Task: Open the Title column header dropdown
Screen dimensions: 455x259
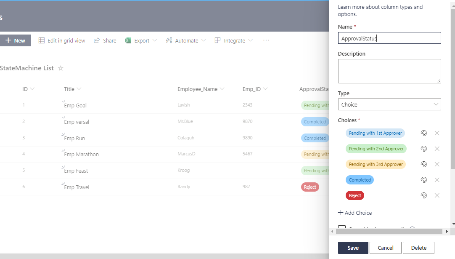Action: (x=80, y=89)
